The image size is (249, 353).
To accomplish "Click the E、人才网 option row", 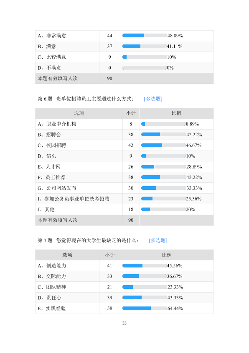I will click(124, 167).
